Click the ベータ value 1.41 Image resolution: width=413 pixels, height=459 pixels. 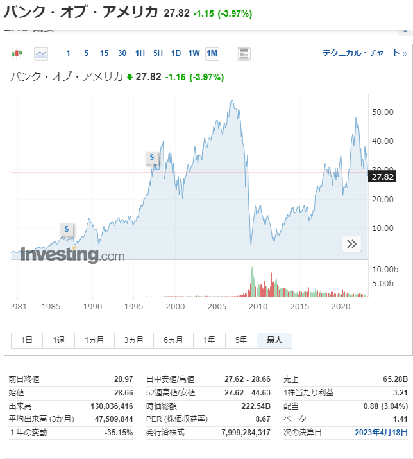[x=400, y=419]
